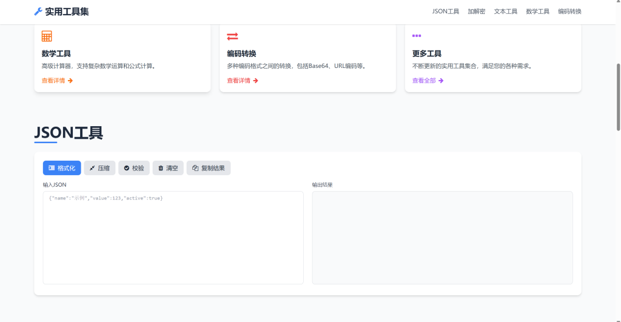Click the 编码转换 card heading

tap(241, 53)
